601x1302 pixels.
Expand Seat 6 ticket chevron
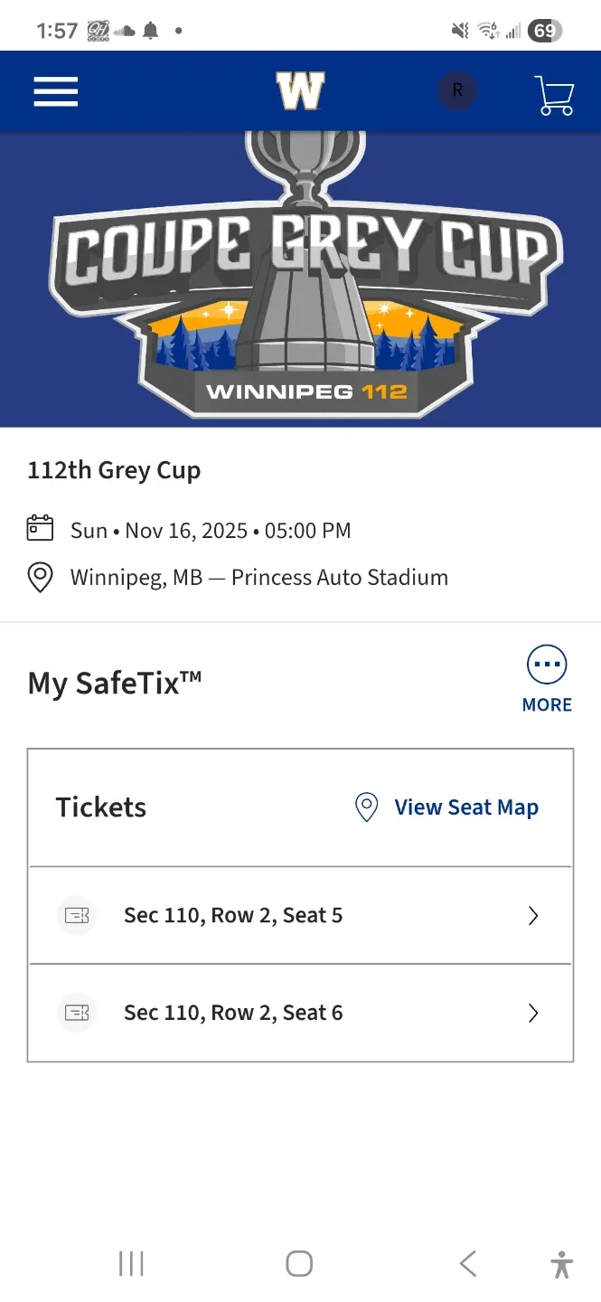tap(533, 1013)
